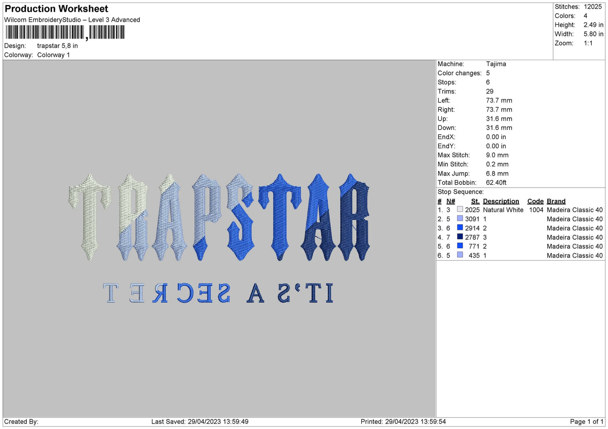Image resolution: width=608 pixels, height=429 pixels.
Task: Click Page 1 of 1 in the footer
Action: 586,421
